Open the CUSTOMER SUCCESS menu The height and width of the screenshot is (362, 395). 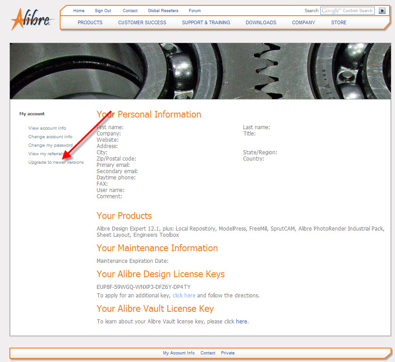click(142, 22)
